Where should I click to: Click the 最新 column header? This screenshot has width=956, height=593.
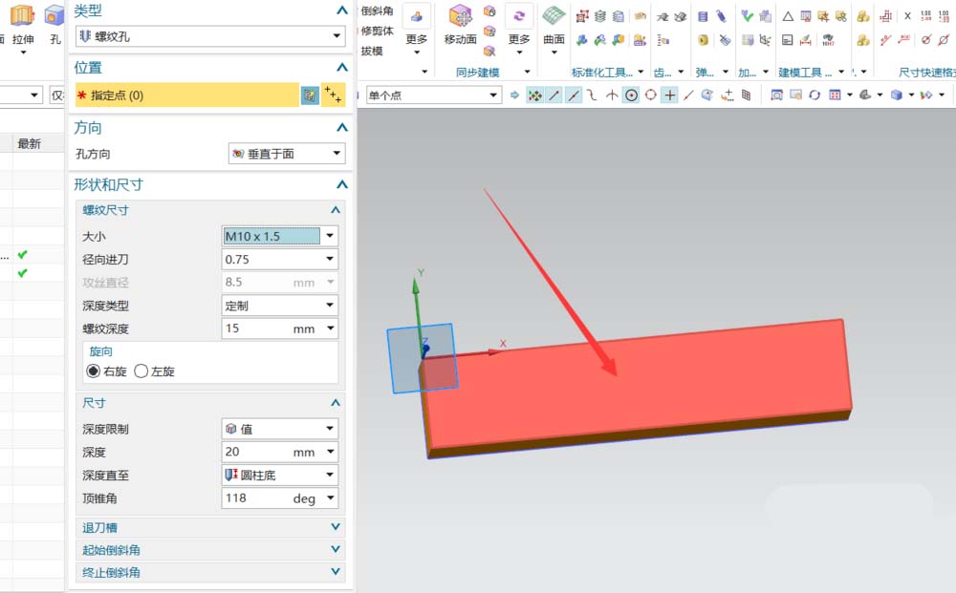[x=30, y=143]
